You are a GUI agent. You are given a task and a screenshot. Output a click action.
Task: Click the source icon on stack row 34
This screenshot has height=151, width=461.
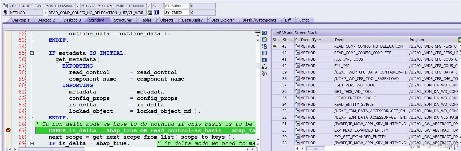(297, 104)
